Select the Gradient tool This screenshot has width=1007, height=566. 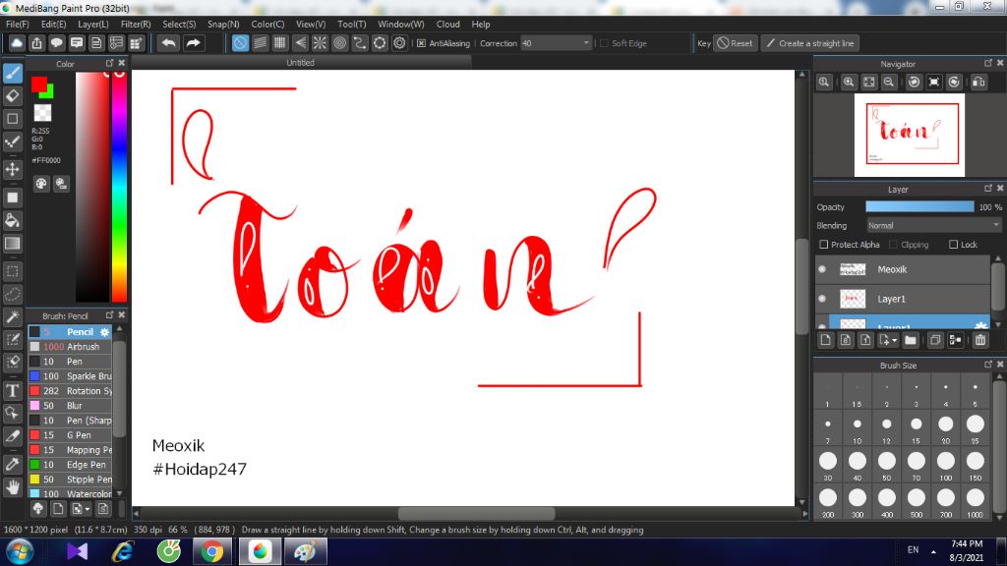[12, 244]
